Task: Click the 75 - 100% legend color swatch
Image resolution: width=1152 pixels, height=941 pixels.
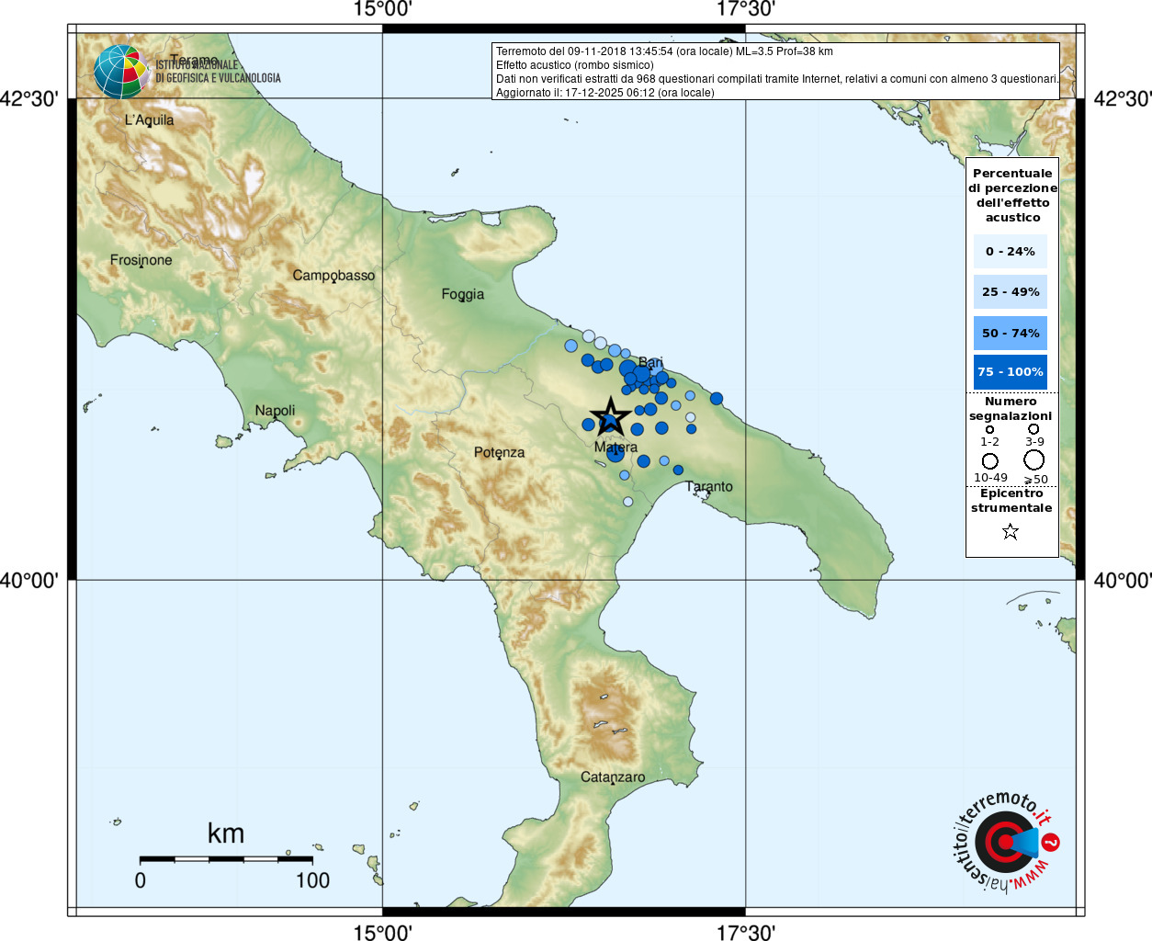Action: tap(1011, 372)
